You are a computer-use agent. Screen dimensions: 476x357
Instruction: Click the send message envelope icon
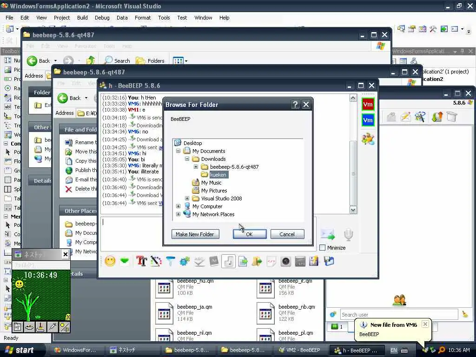click(328, 235)
